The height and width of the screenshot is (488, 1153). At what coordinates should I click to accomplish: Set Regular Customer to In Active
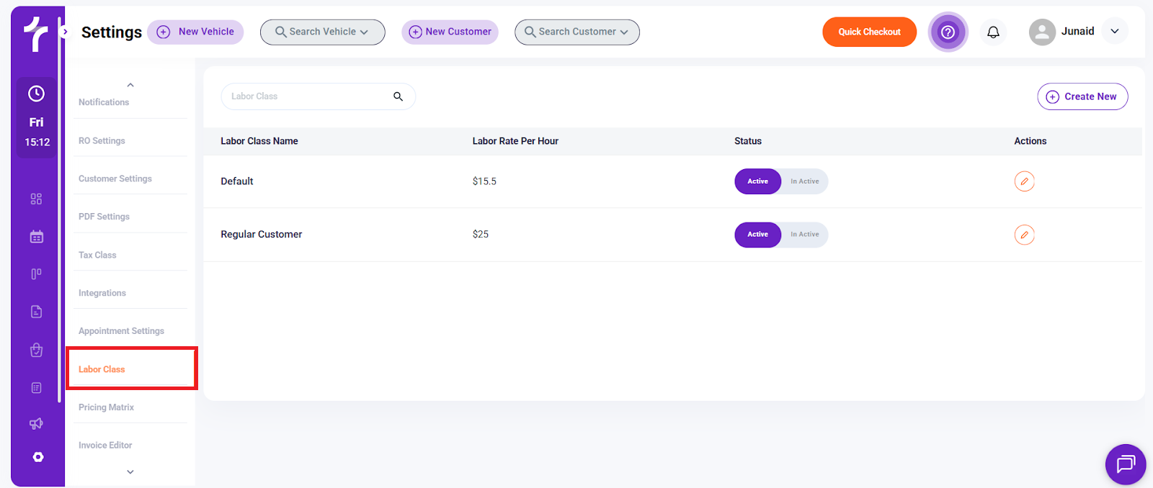tap(804, 235)
